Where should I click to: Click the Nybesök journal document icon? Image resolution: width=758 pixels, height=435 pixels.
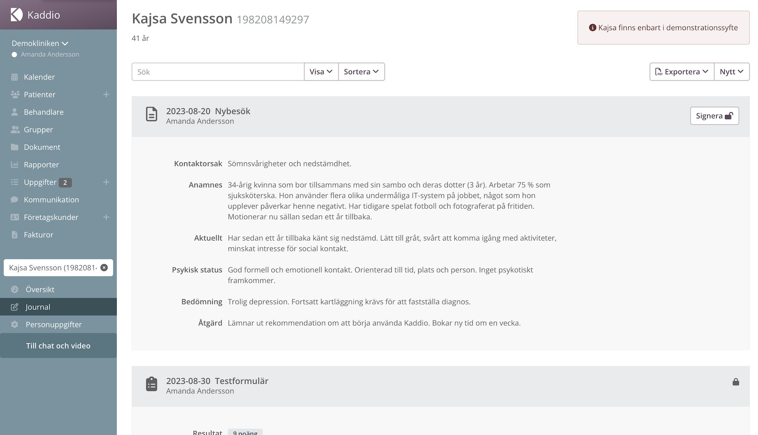tap(151, 114)
